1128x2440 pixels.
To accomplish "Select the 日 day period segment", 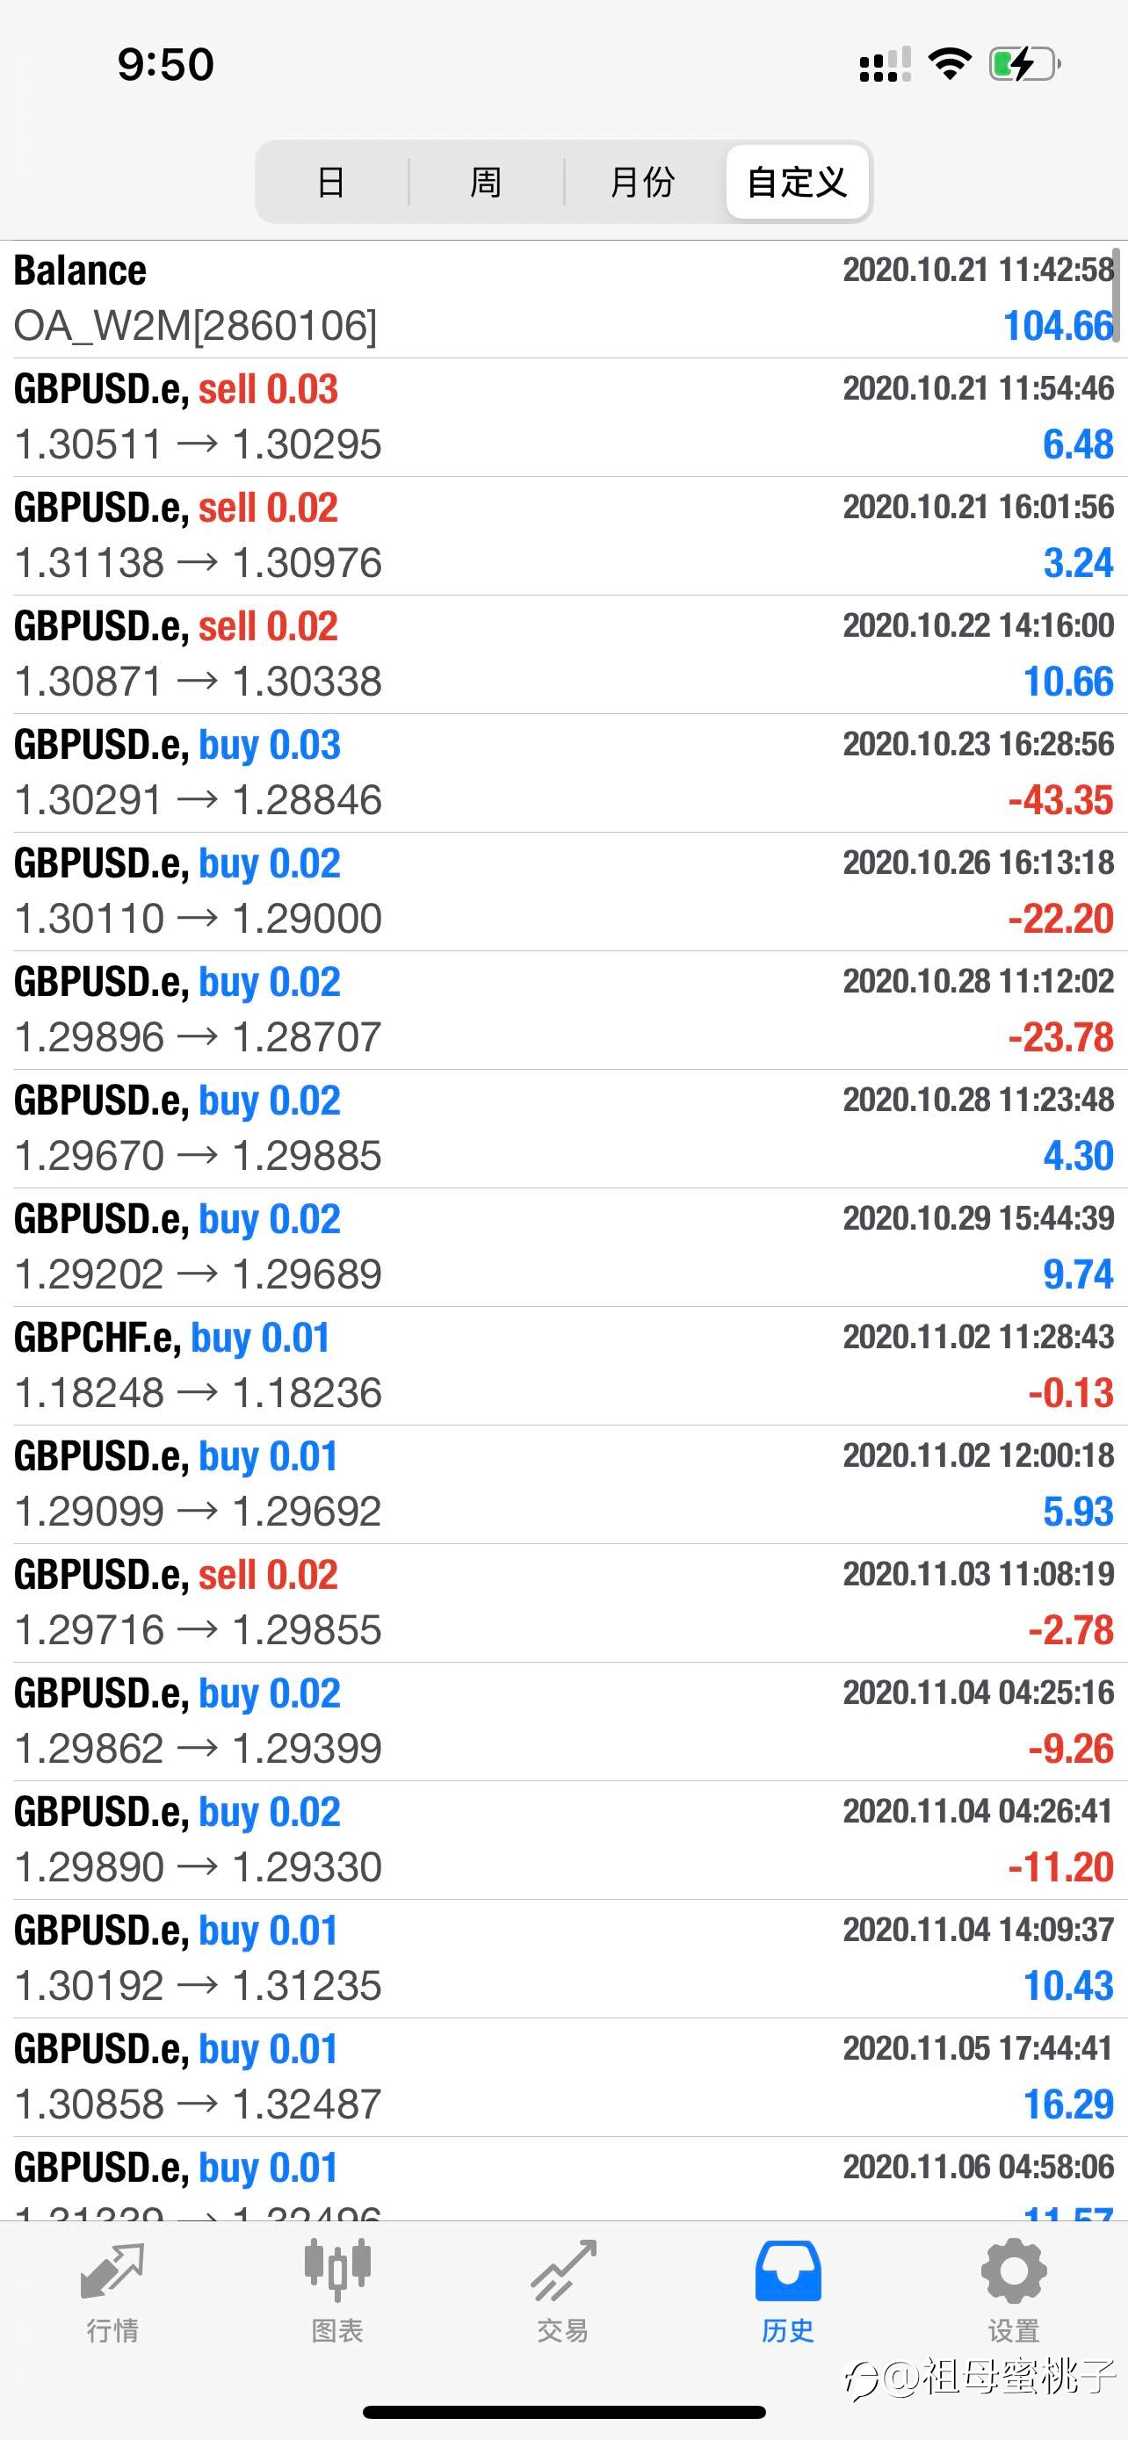I will click(330, 182).
